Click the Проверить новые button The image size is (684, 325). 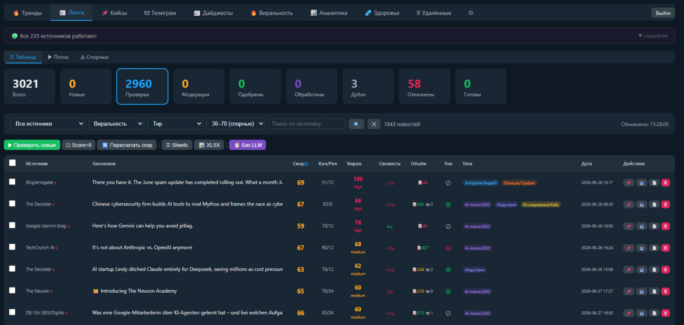pos(32,145)
